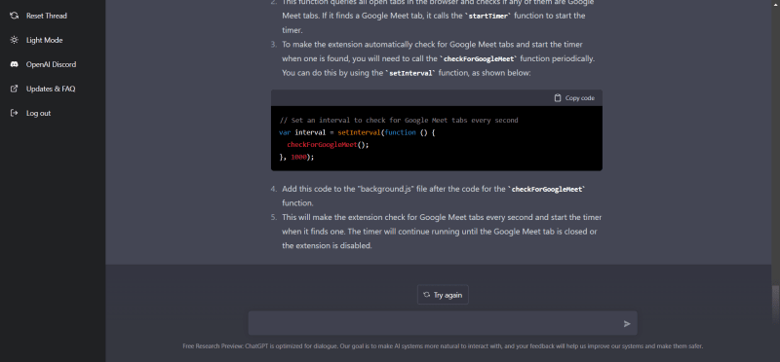Viewport: 780px width, 362px height.
Task: Click checkForGoogleMeet inline code in step 4
Action: (546, 189)
